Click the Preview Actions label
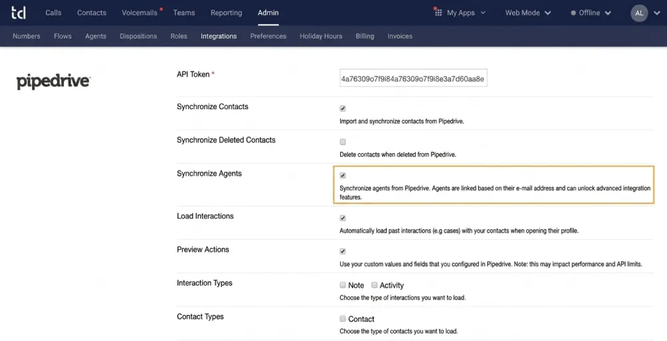Screen dimensions: 667x341 point(203,250)
